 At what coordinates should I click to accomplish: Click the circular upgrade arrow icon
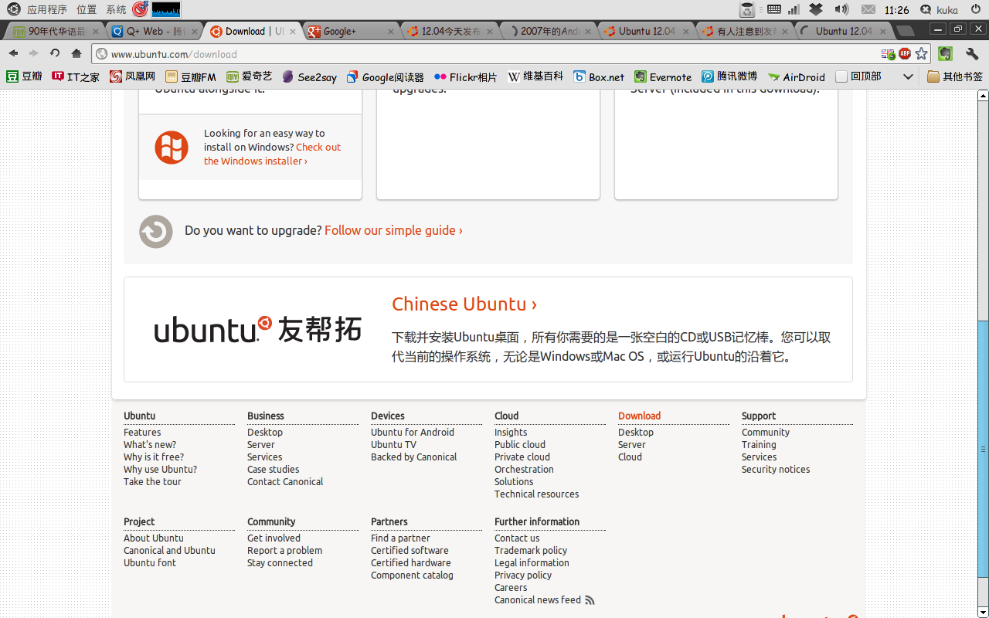point(156,231)
